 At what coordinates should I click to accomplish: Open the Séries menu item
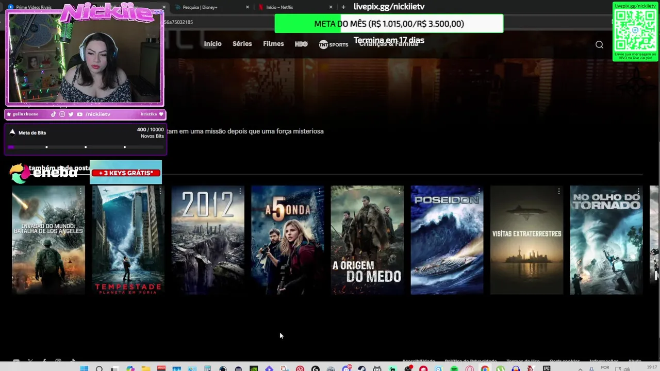[x=242, y=44]
